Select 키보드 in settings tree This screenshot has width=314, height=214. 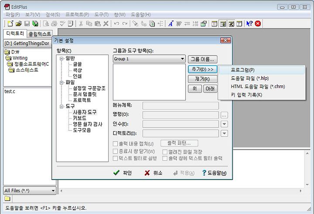pos(79,118)
